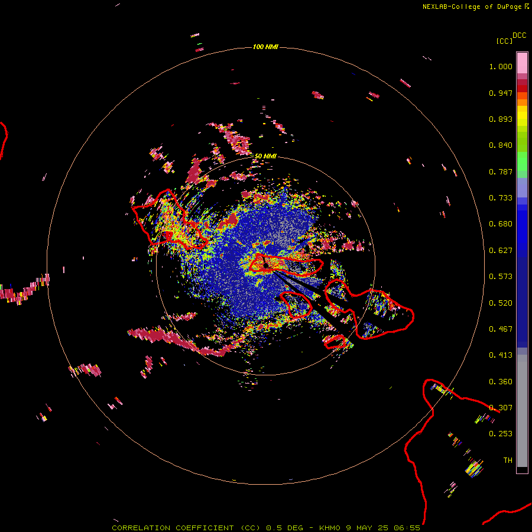Click the Correlation Coefficient caption at the bottom
Screen dimensions: 532x532
[266, 528]
